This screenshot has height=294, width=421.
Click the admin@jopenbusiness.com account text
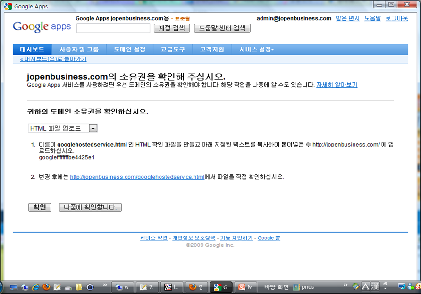click(294, 18)
